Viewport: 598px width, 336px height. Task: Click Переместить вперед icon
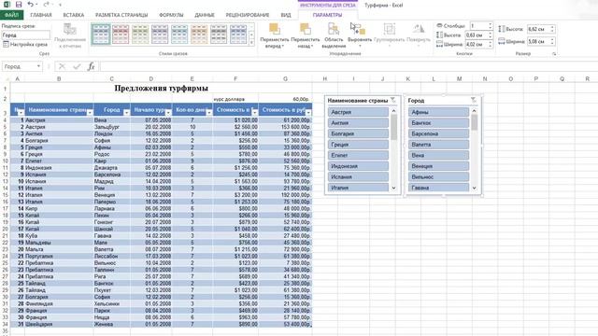[x=275, y=29]
